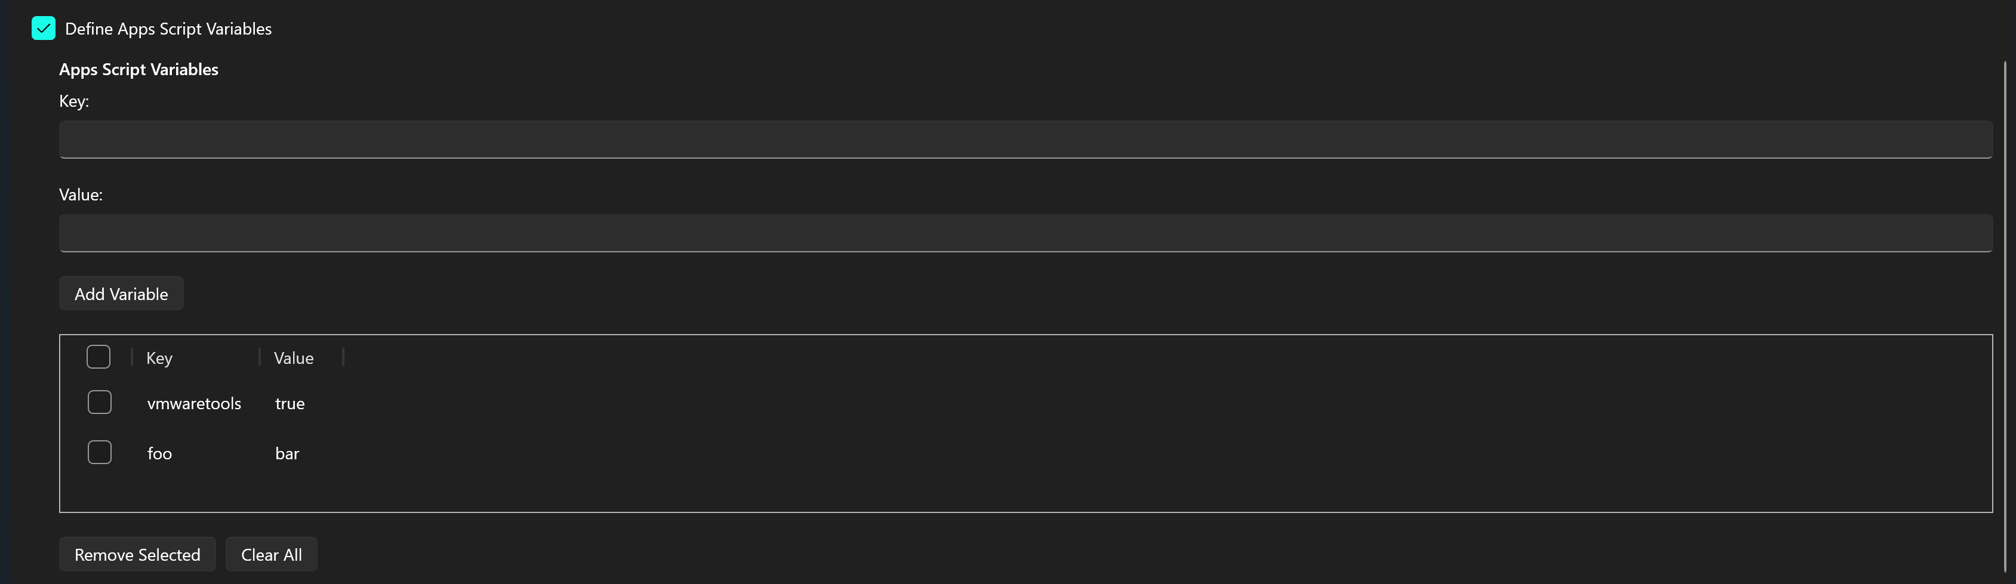The image size is (2016, 584).
Task: Check the select-all checkbox in table header
Action: click(x=99, y=357)
